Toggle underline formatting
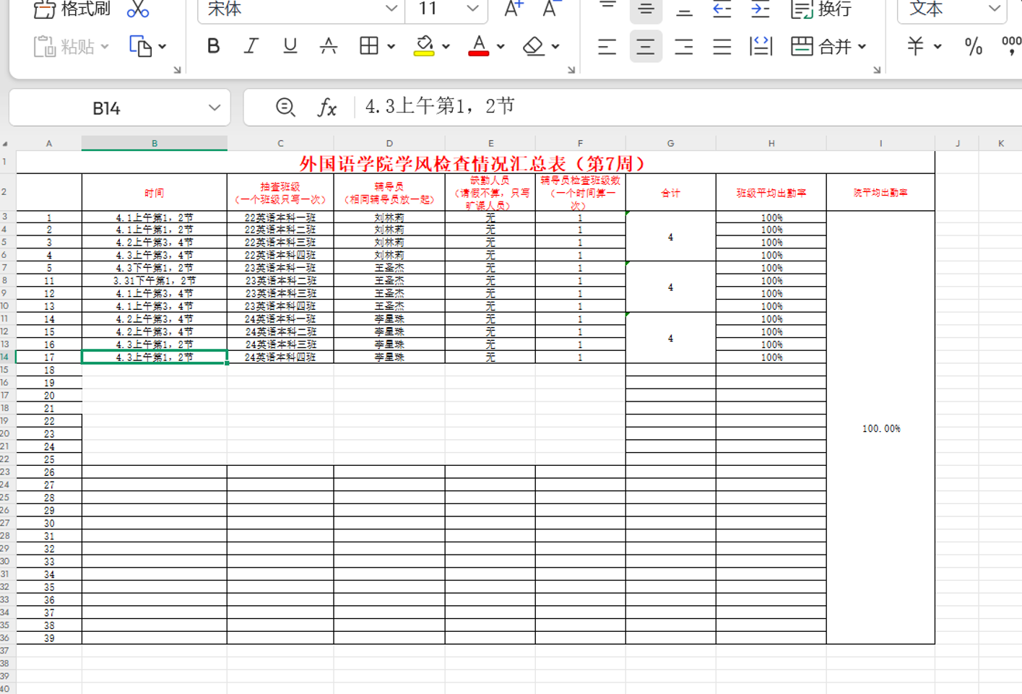Screen dimensions: 1022x694 pos(290,46)
